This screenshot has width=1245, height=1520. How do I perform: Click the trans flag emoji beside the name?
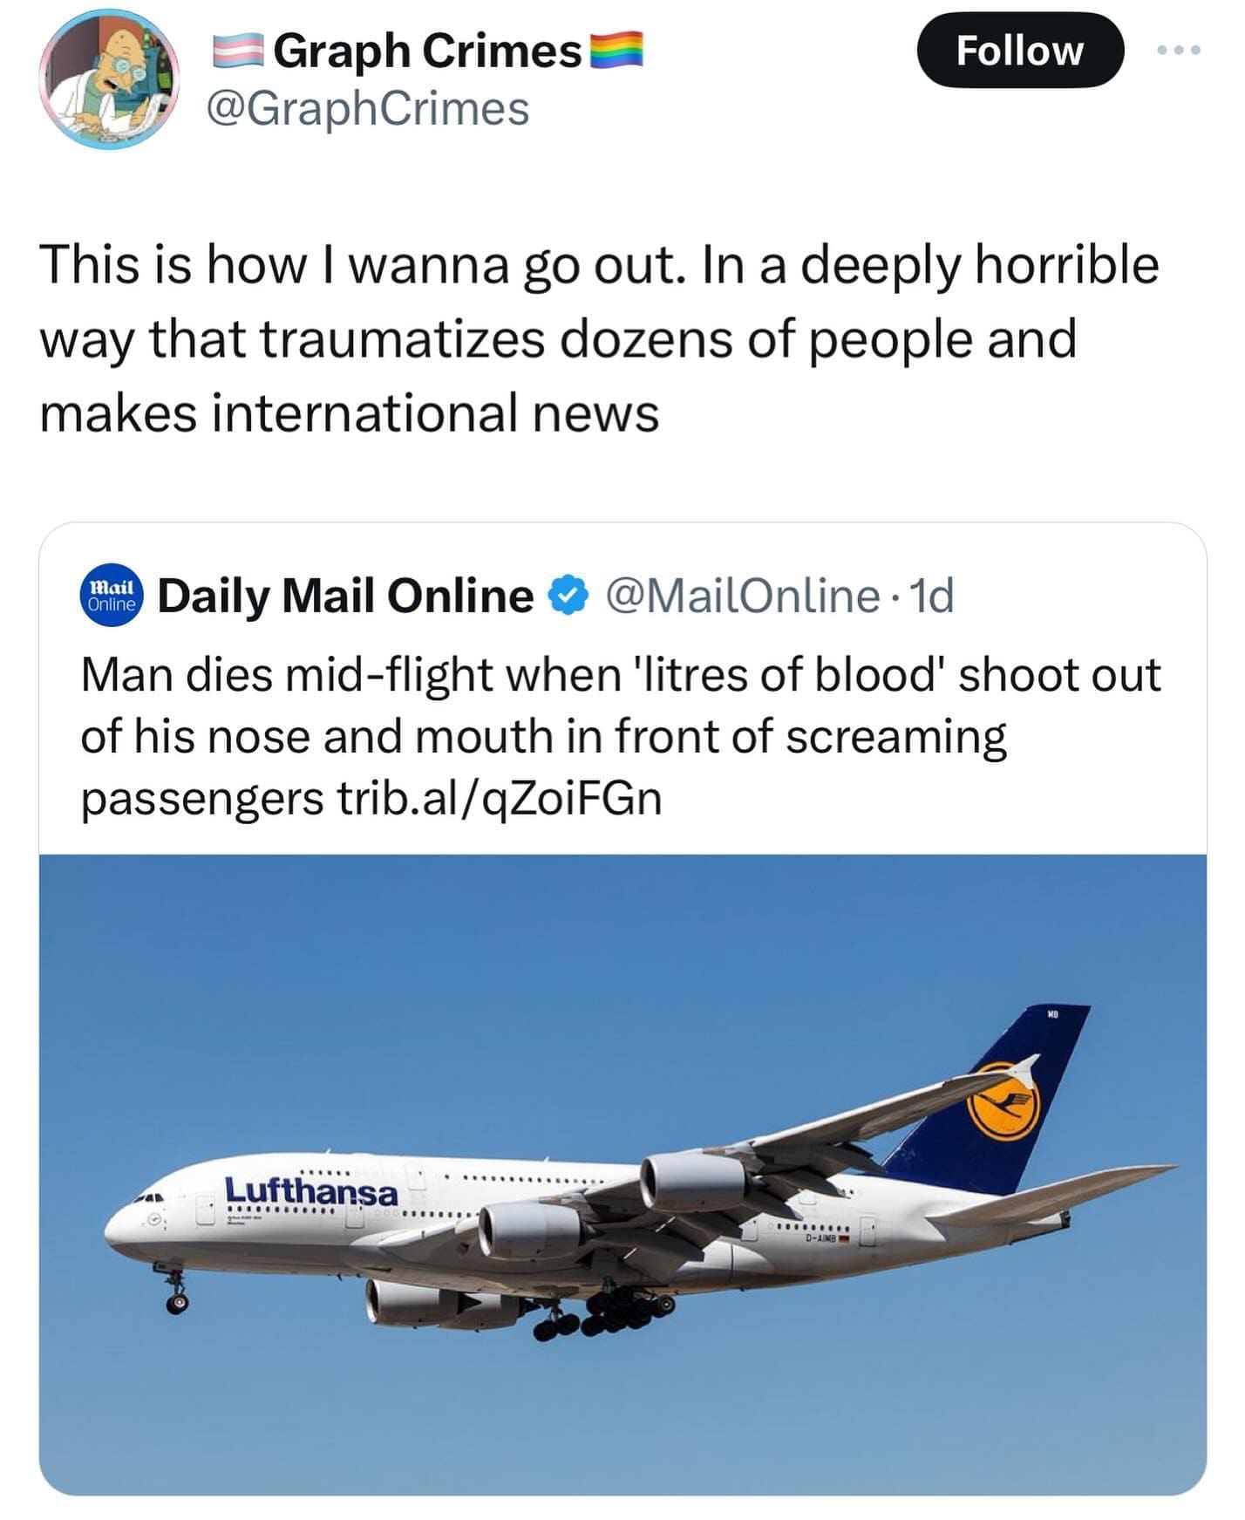pos(238,51)
